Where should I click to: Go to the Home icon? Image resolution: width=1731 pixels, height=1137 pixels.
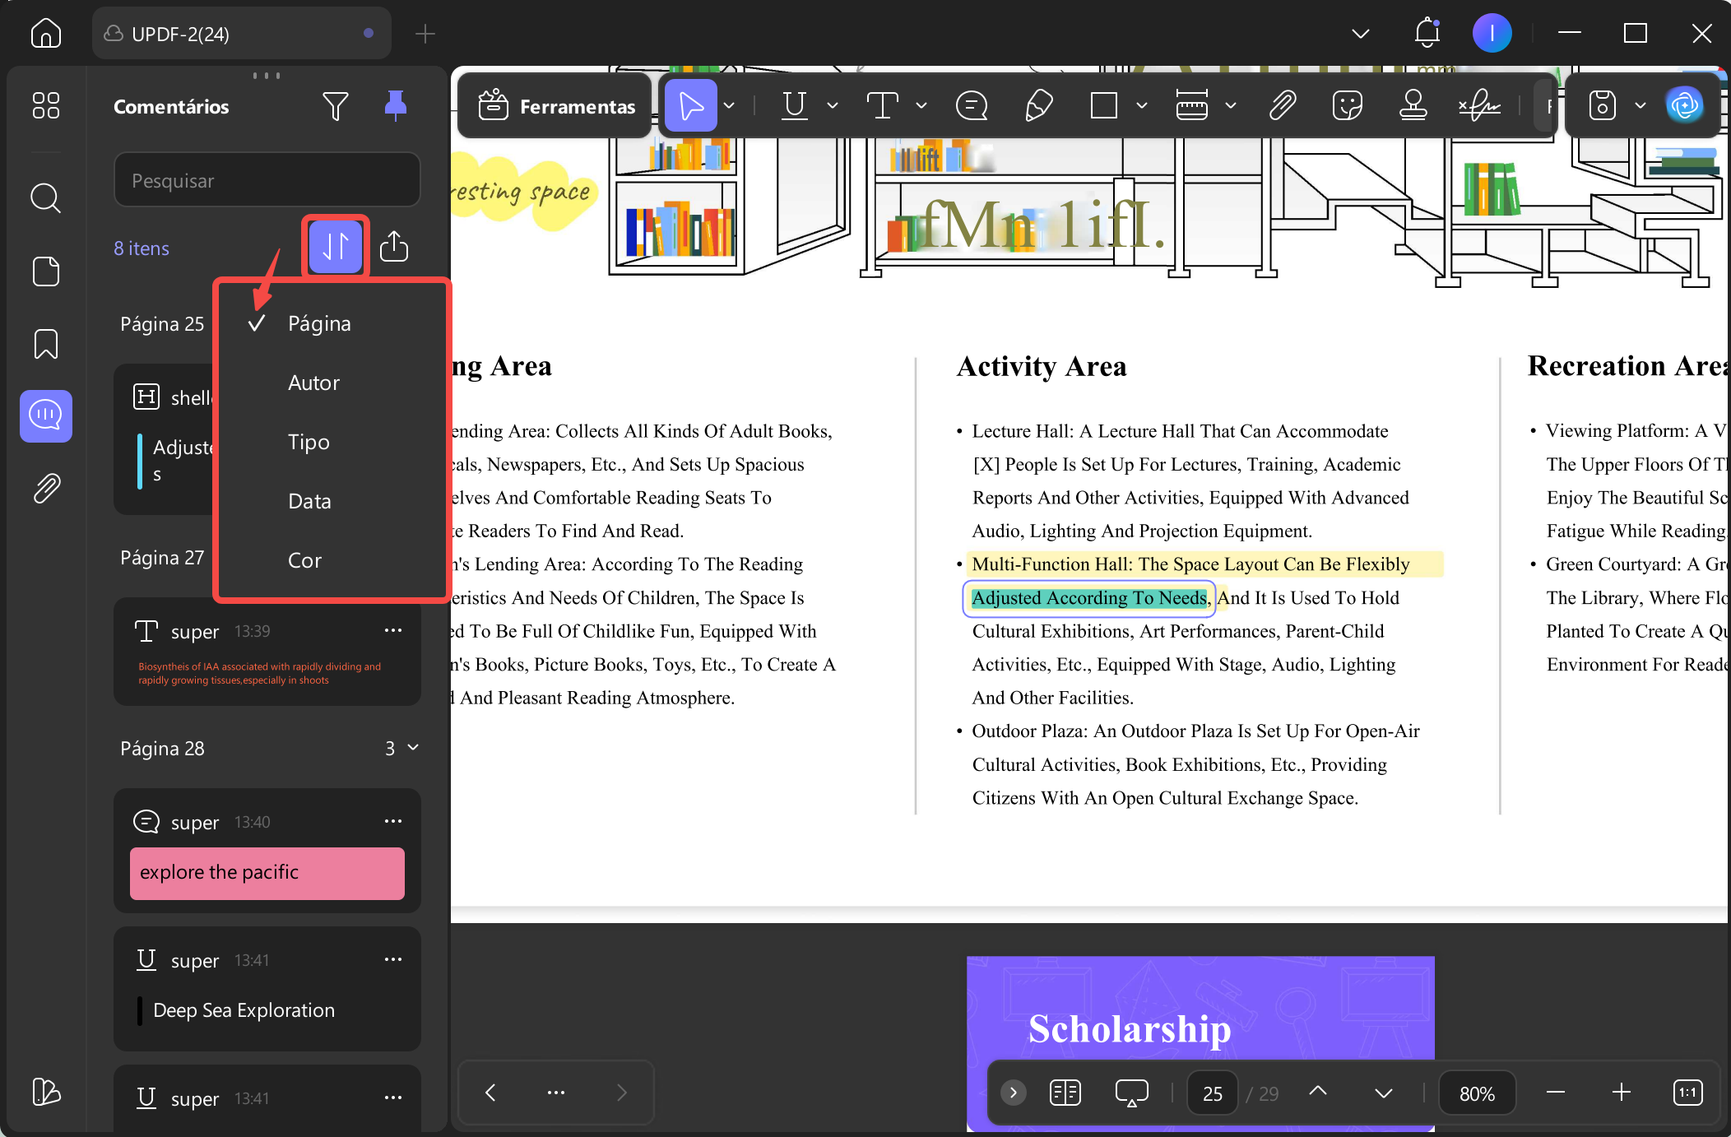click(46, 34)
